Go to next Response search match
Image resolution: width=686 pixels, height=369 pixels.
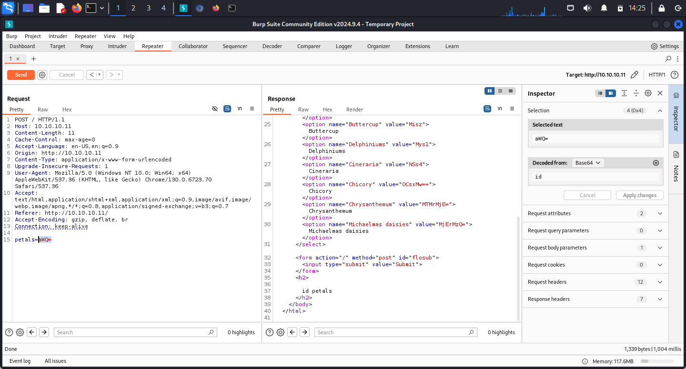304,332
